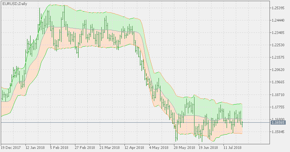The height and width of the screenshot is (152, 290).
Task: Click the 1.19665 price axis label
Action: click(278, 82)
